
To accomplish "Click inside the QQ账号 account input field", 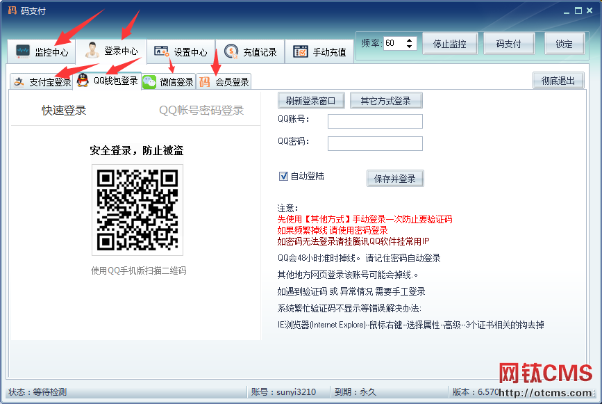I will pos(375,121).
